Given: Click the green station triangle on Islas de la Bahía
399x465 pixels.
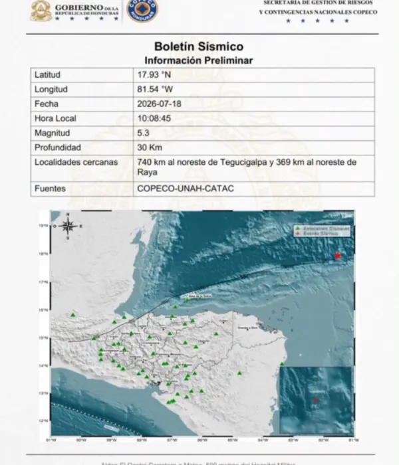Looking at the screenshot, I should (187, 300).
